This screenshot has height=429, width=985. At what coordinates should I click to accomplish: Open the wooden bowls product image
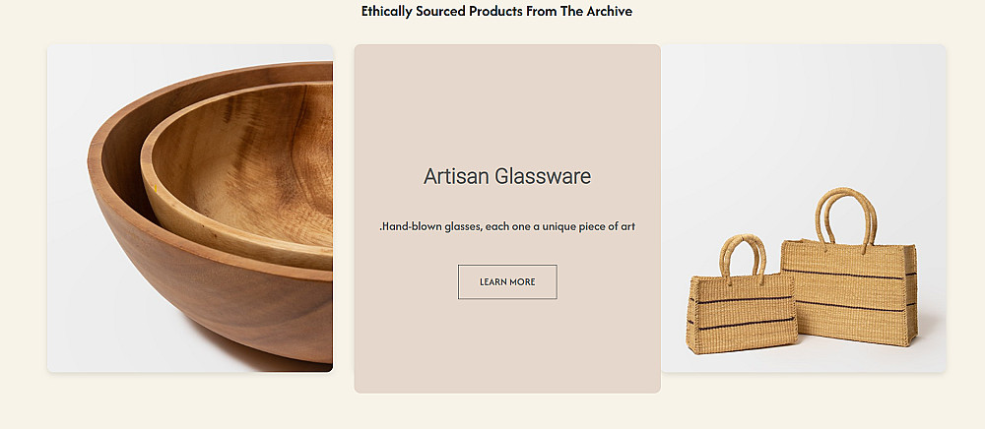[x=190, y=208]
